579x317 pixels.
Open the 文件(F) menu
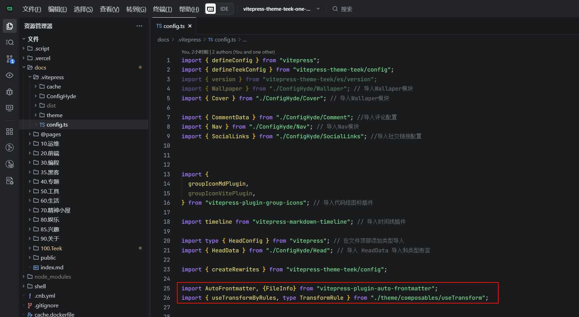[x=32, y=9]
